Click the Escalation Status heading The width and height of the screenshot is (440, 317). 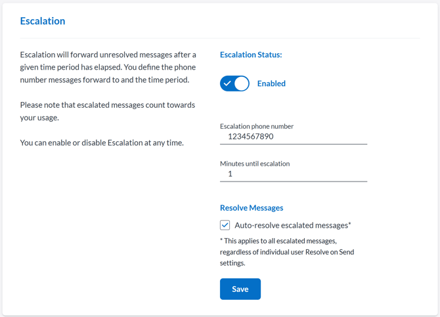click(x=251, y=55)
